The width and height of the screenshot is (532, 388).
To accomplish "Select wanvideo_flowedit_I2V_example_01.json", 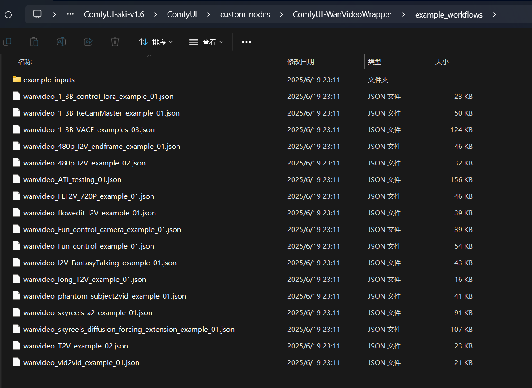I will [x=89, y=213].
